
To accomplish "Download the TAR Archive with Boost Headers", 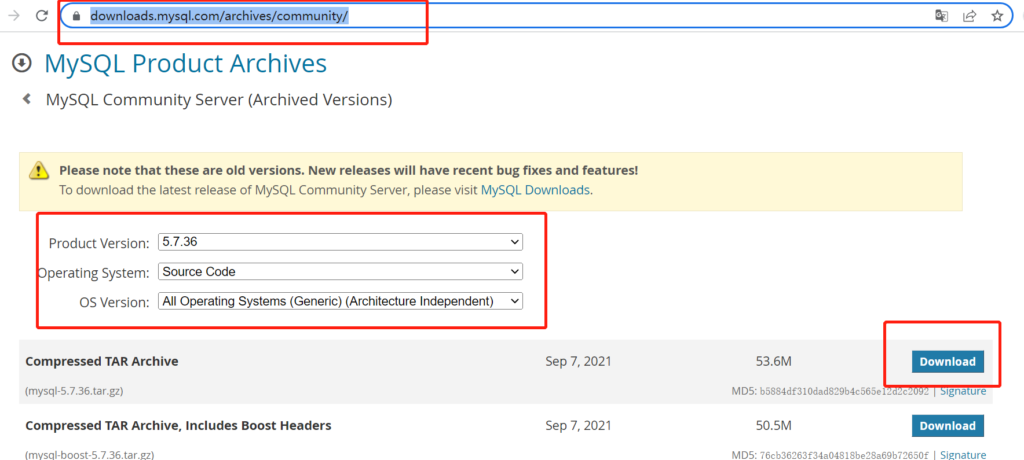I will click(948, 426).
